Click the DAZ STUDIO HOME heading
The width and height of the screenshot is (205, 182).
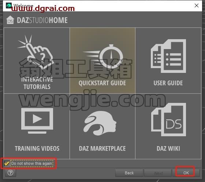[x=42, y=20]
